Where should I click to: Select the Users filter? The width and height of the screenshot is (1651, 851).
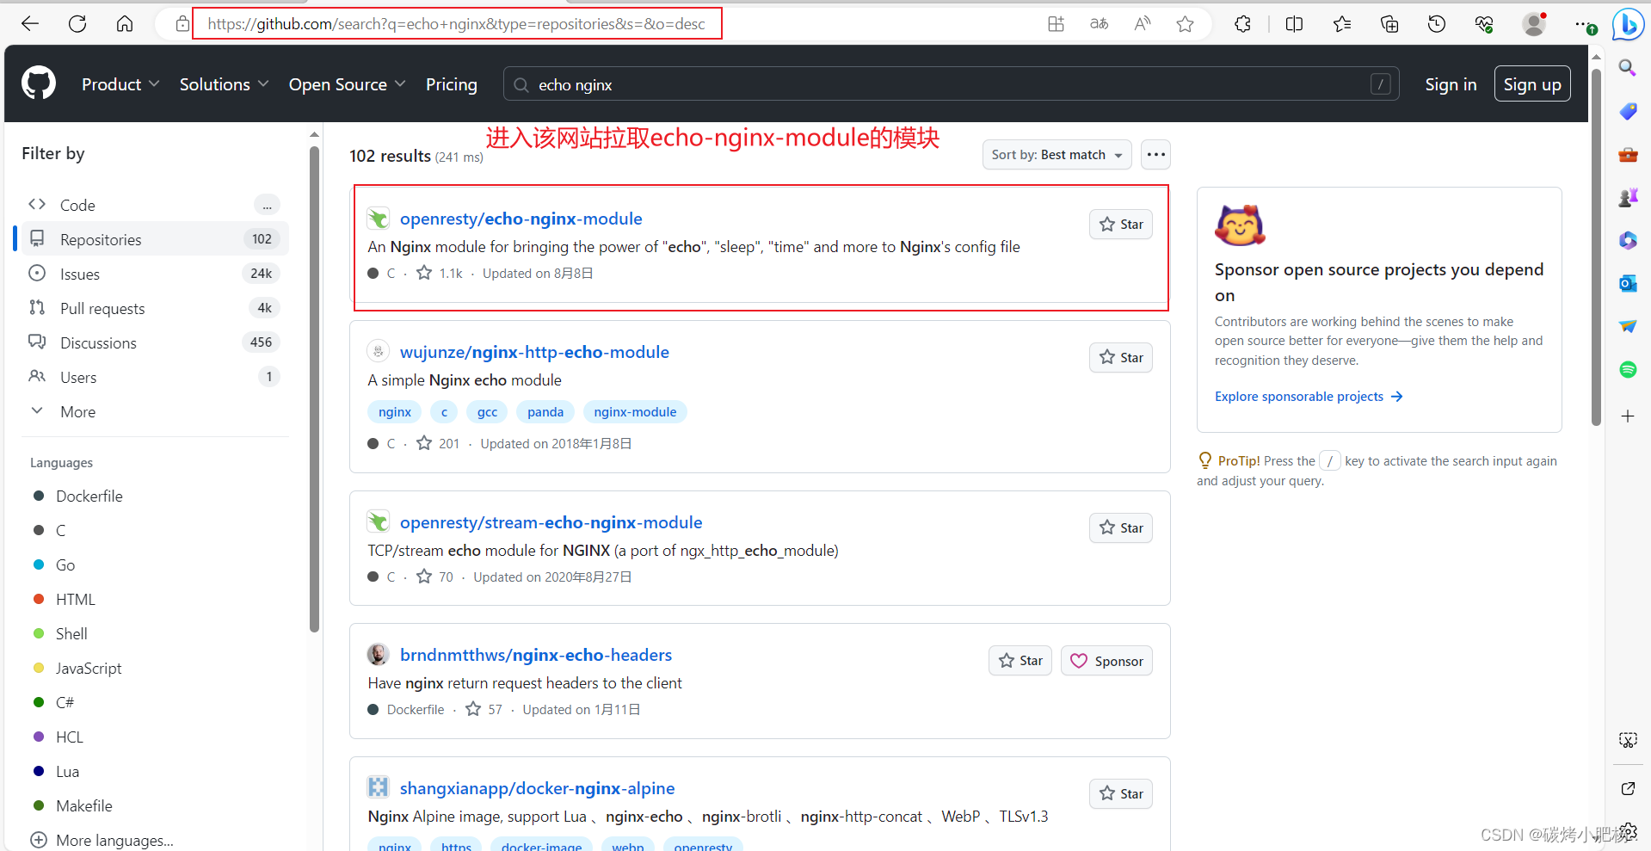click(x=153, y=377)
